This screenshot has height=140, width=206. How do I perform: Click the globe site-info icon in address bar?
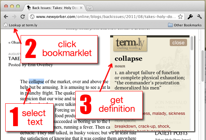[32, 17]
